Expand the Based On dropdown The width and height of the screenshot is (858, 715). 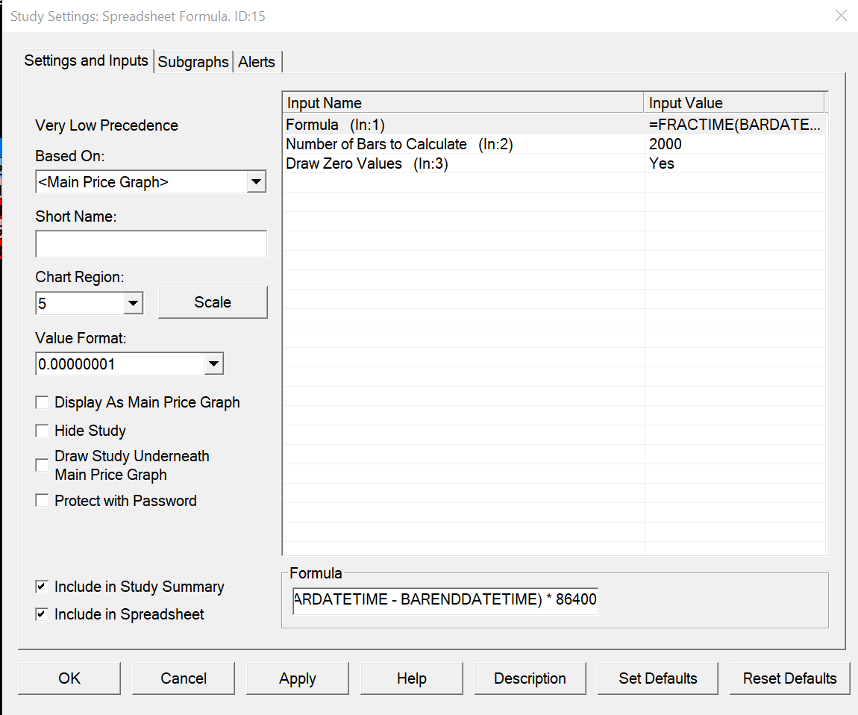pos(256,181)
